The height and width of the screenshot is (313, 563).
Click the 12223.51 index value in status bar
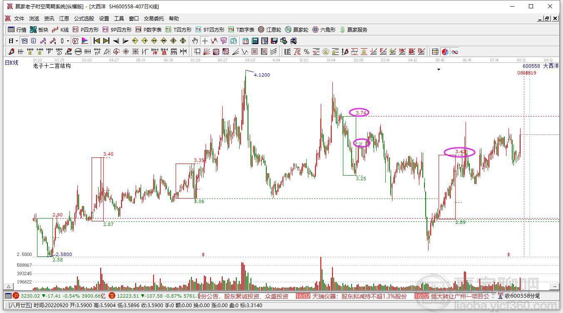pyautogui.click(x=128, y=296)
